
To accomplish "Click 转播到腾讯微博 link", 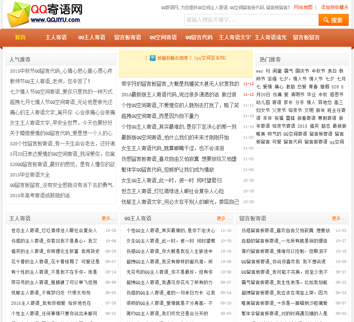I will tap(172, 58).
